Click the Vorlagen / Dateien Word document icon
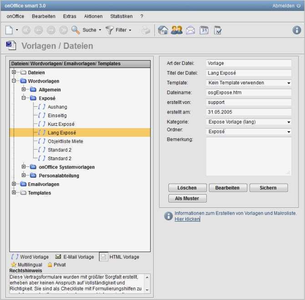305x300 pixels. (x=11, y=46)
